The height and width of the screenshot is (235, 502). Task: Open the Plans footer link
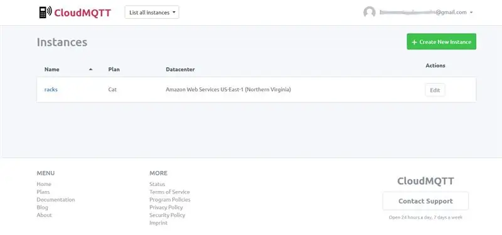pyautogui.click(x=43, y=192)
